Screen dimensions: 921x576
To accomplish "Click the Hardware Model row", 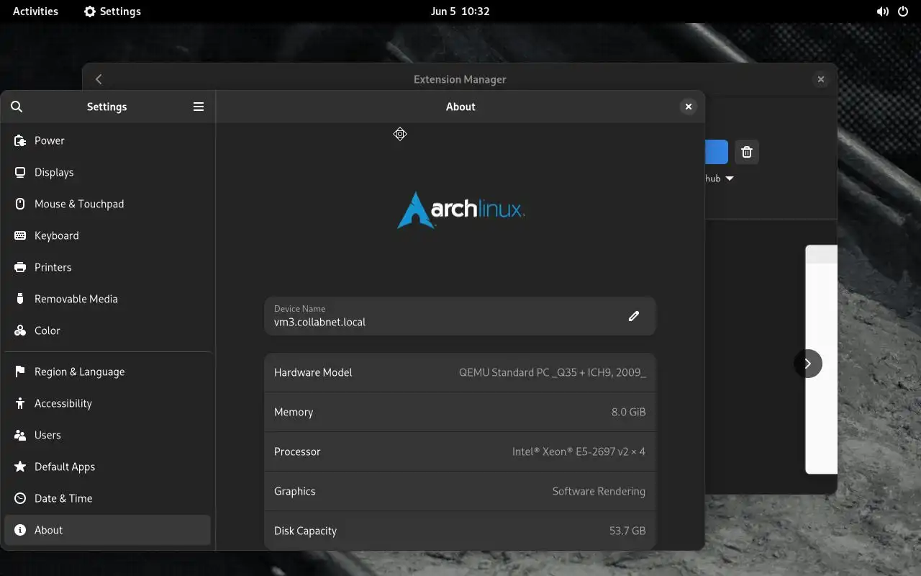I will point(460,372).
